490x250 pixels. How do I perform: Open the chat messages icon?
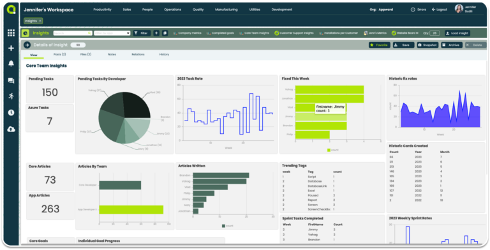point(11,80)
